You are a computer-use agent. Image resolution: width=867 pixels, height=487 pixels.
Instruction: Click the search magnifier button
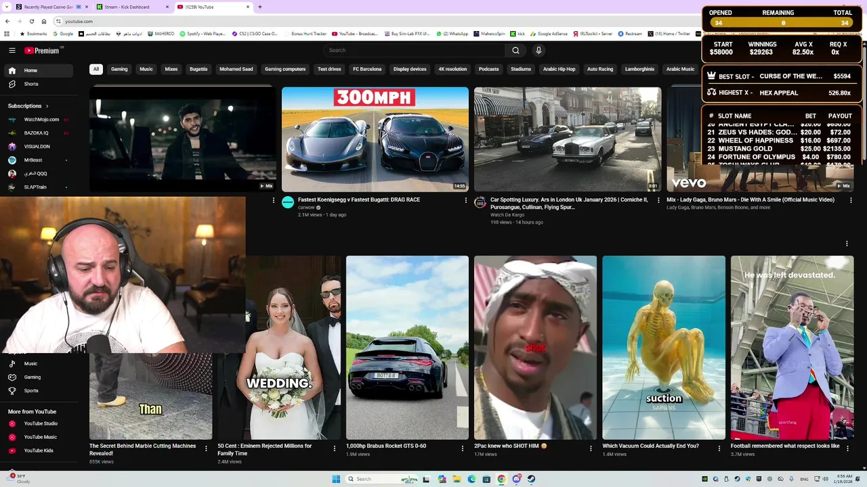pyautogui.click(x=515, y=50)
